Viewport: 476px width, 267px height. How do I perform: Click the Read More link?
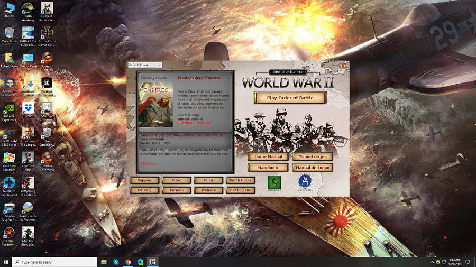pos(148,163)
